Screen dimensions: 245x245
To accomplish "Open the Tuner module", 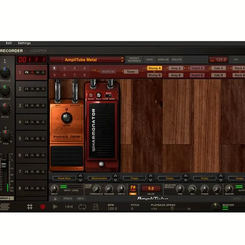I will click(x=131, y=72).
